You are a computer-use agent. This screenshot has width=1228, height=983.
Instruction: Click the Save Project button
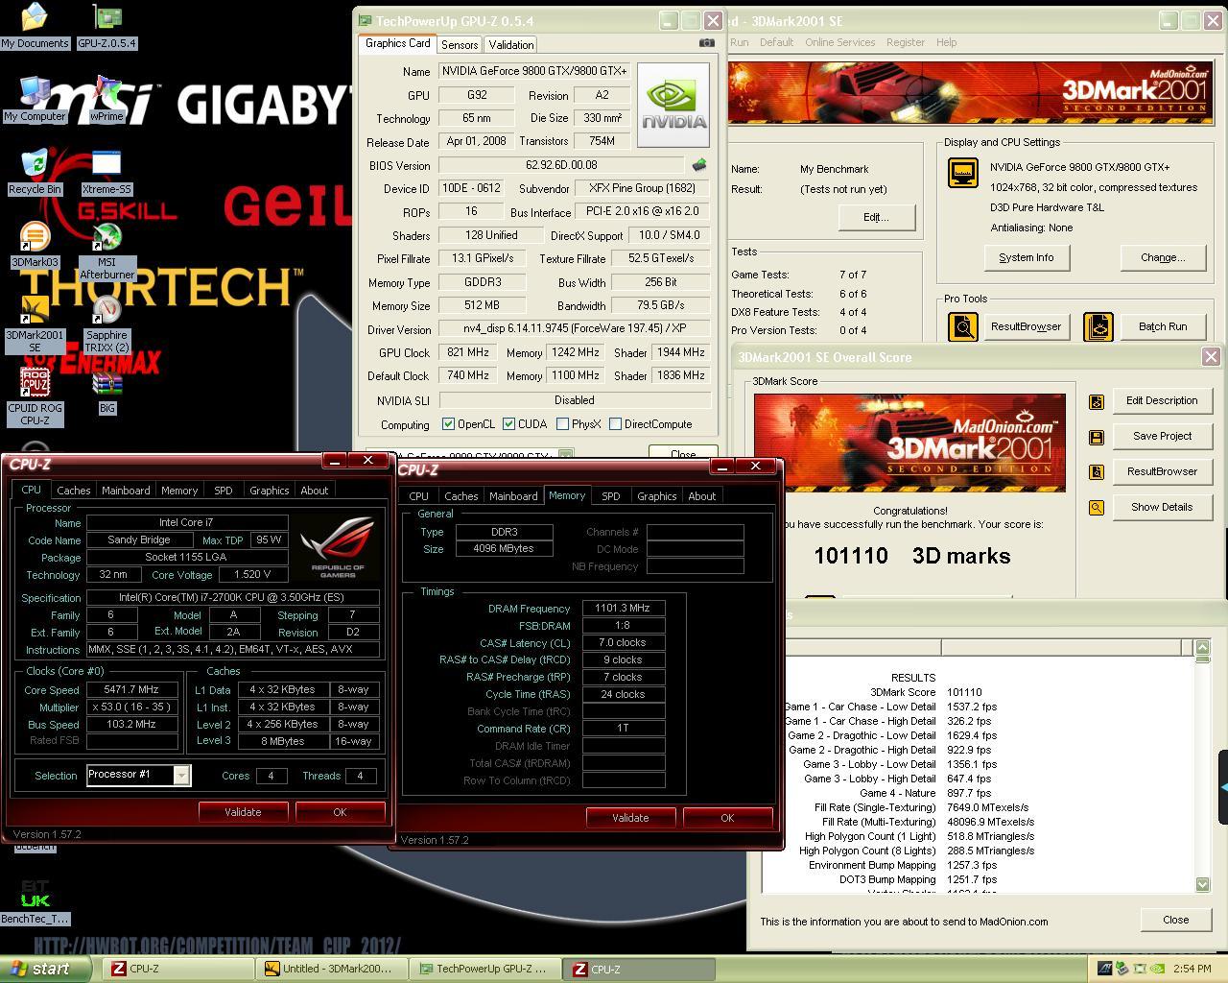pyautogui.click(x=1162, y=436)
